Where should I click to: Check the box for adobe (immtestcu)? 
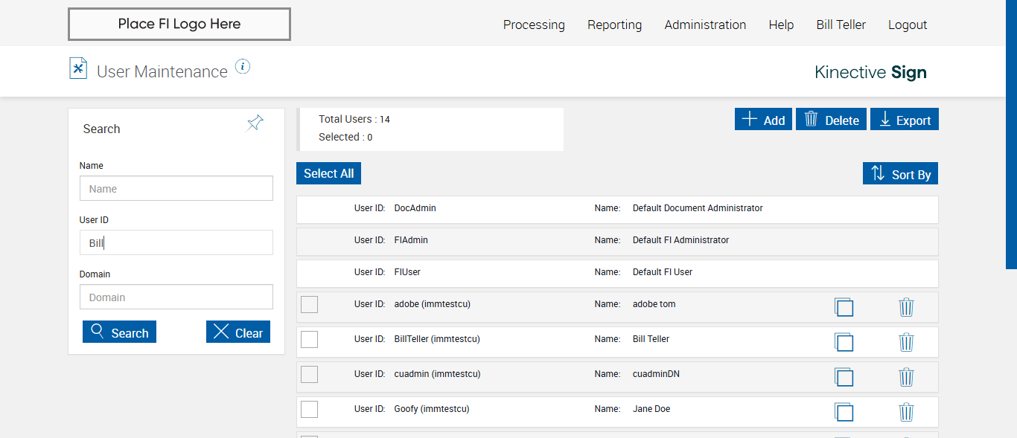309,304
